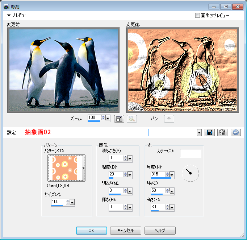This screenshot has height=240, width=247.
Task: Open help with the ヘルプ button
Action: pyautogui.click(x=160, y=231)
